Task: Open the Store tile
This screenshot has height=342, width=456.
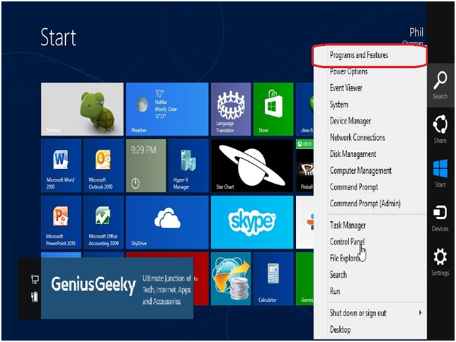Action: (x=273, y=109)
